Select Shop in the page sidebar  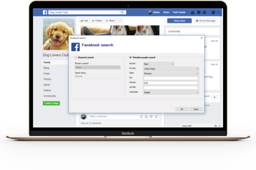46,68
